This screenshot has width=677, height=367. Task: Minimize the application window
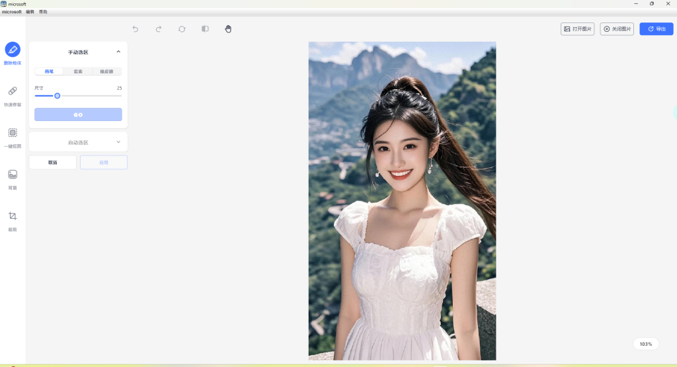(636, 4)
